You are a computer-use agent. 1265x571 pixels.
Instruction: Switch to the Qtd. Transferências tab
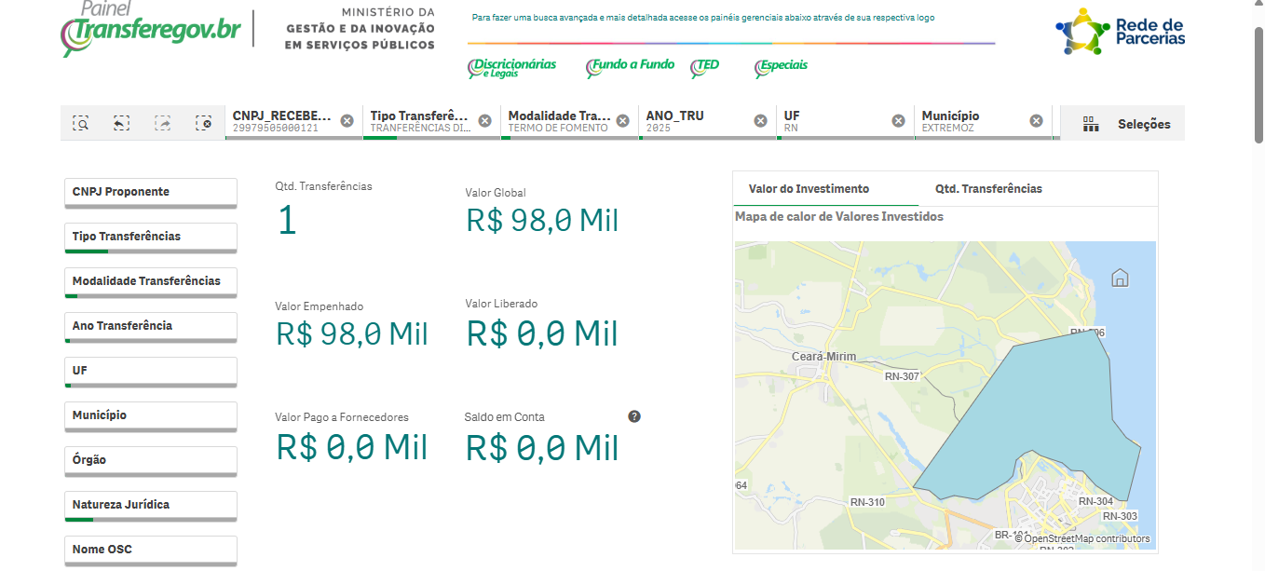point(988,189)
